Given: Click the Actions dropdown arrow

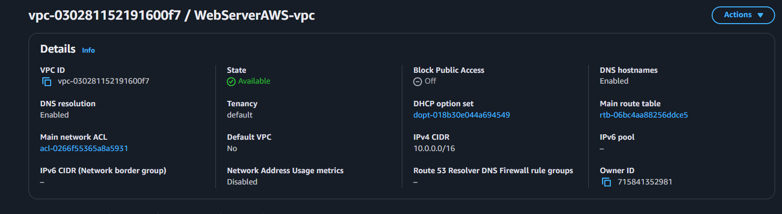Looking at the screenshot, I should (x=760, y=15).
